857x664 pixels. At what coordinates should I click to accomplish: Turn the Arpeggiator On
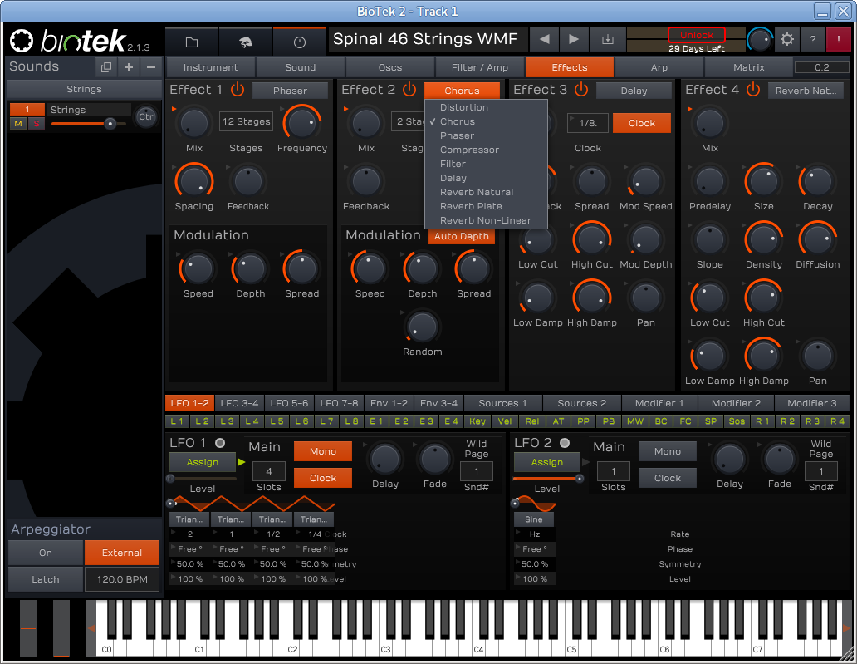46,553
